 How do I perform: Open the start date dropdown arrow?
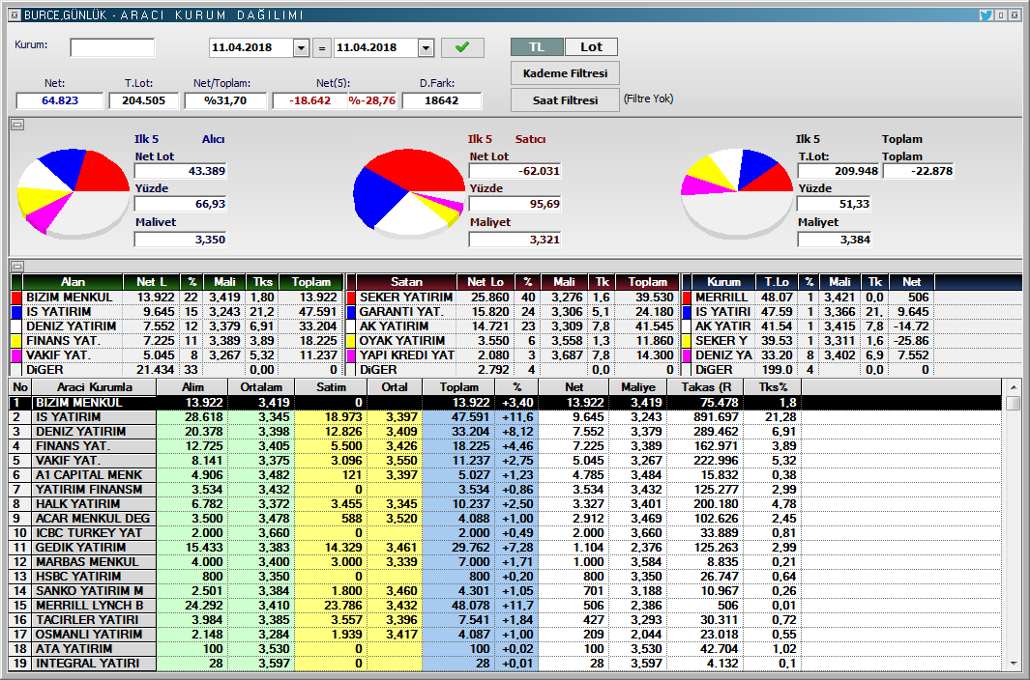(301, 48)
